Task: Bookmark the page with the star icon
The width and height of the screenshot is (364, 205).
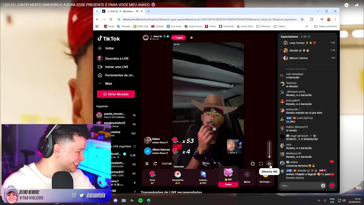Action: coord(302,19)
